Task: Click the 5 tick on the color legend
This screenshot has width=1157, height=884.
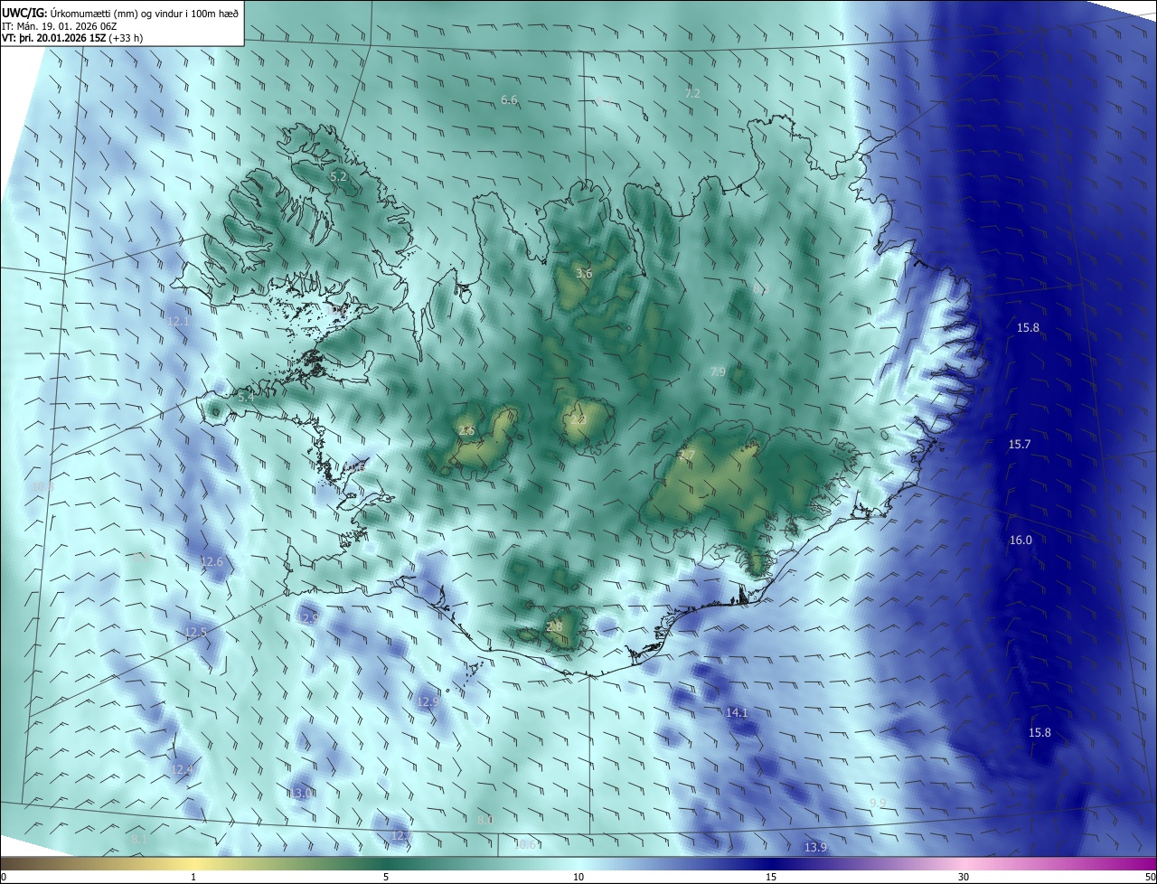Action: click(386, 877)
